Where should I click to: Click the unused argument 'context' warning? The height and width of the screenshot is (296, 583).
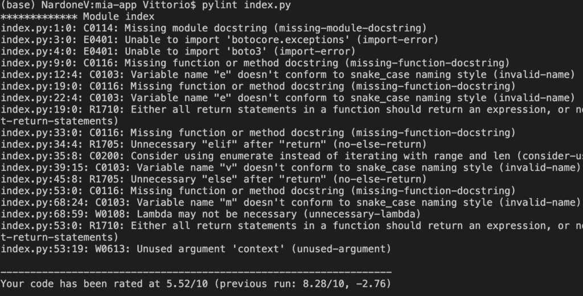point(196,248)
